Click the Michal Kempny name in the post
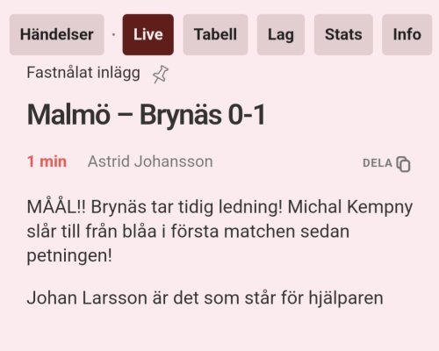This screenshot has height=351, width=439. (x=350, y=207)
